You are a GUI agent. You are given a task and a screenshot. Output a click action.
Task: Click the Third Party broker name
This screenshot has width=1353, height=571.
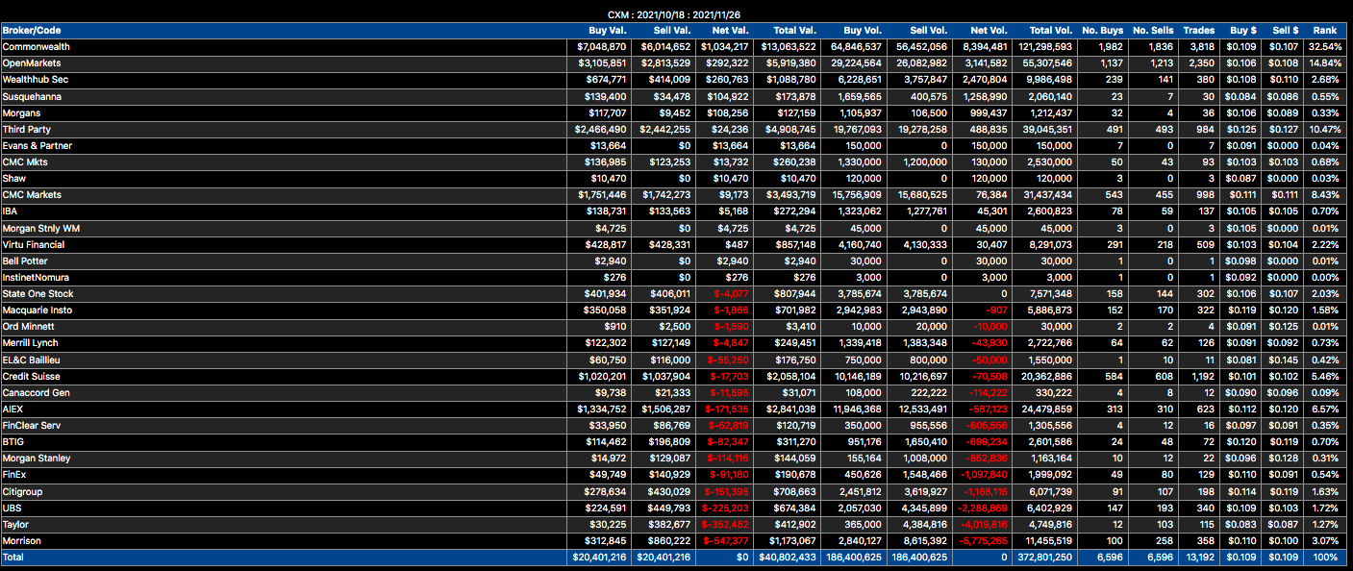(x=27, y=130)
